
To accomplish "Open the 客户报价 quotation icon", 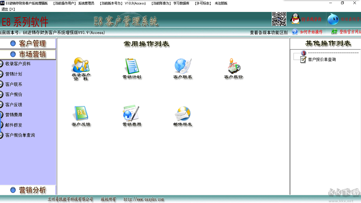I will [x=234, y=66].
